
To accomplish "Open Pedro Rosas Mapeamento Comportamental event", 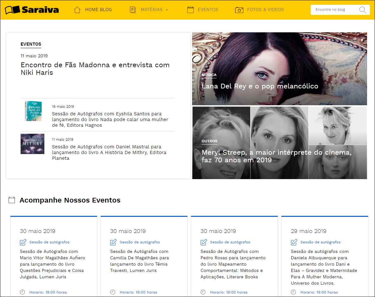I will pyautogui.click(x=233, y=264).
